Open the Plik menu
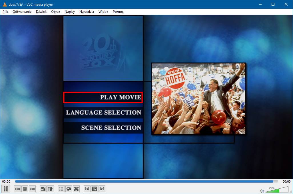 pos(5,12)
